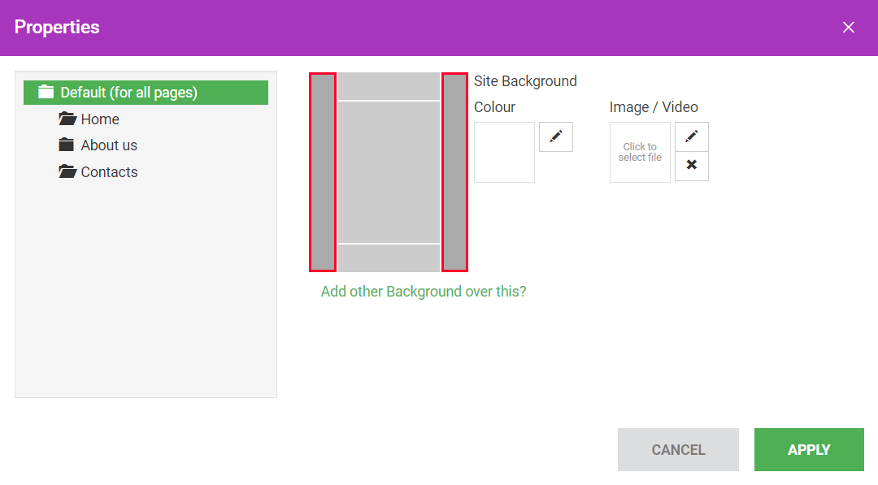Click the About us folder icon

click(x=66, y=145)
